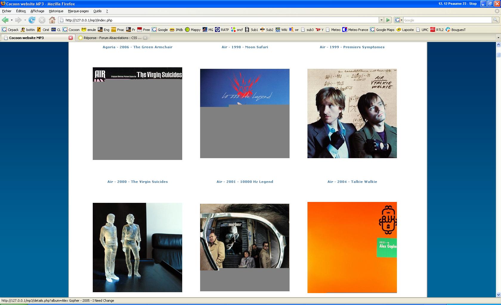The width and height of the screenshot is (501, 305).
Task: Open the Fichier menu
Action: [x=7, y=11]
